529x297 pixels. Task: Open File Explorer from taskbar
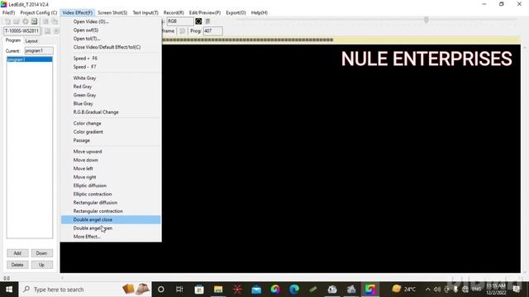click(218, 290)
